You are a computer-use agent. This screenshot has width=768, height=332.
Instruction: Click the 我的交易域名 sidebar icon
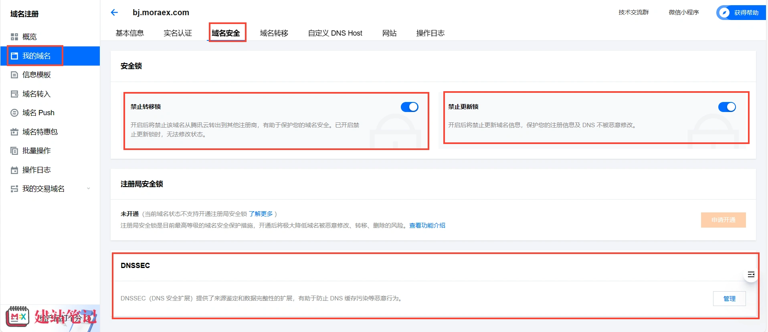pos(14,189)
